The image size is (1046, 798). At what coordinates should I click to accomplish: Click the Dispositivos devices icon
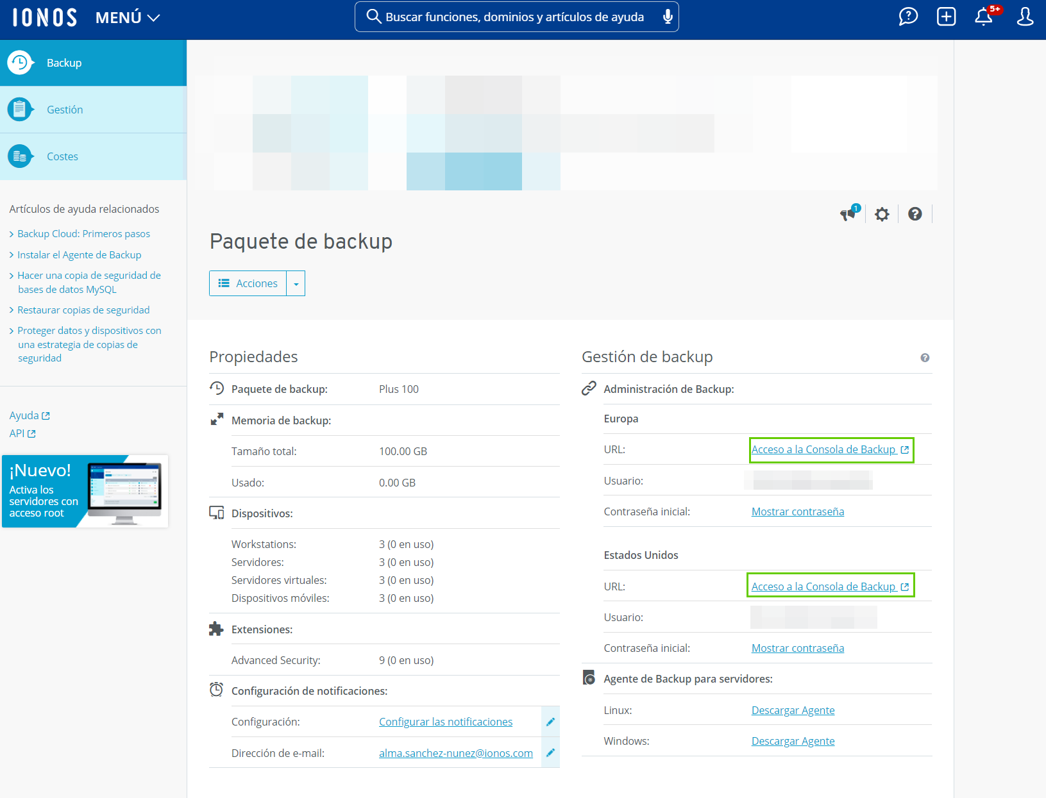coord(217,513)
